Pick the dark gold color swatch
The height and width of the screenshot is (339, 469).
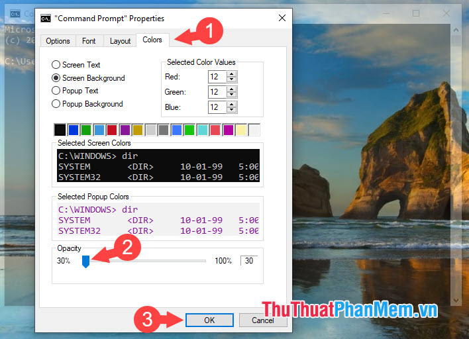pos(138,130)
